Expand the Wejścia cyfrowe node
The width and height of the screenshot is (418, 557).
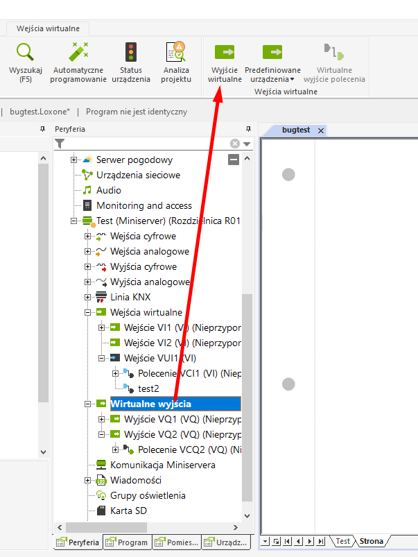[88, 237]
